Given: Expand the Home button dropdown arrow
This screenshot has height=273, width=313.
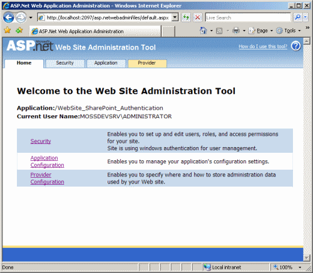Looking at the screenshot, I should 212,31.
